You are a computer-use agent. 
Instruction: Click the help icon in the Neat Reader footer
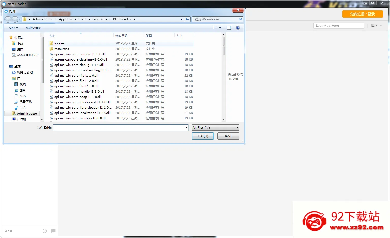click(x=45, y=231)
